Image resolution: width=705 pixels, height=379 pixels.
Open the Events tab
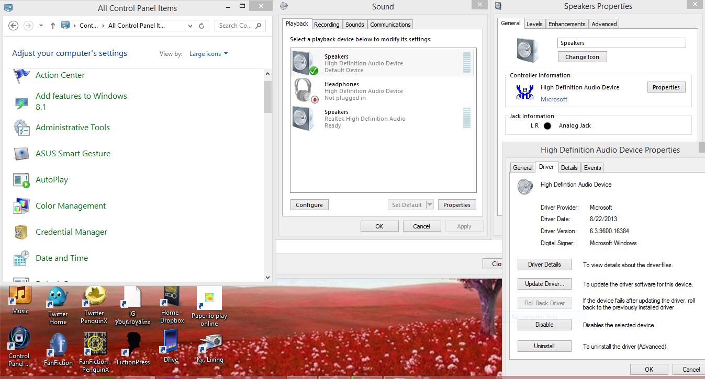pyautogui.click(x=592, y=168)
